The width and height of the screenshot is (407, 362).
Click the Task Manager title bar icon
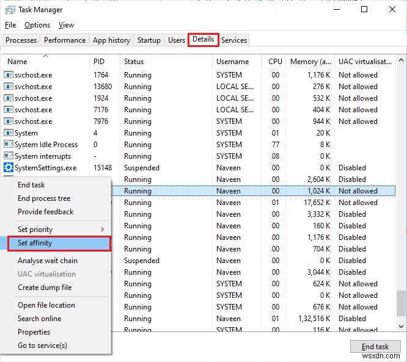point(10,10)
